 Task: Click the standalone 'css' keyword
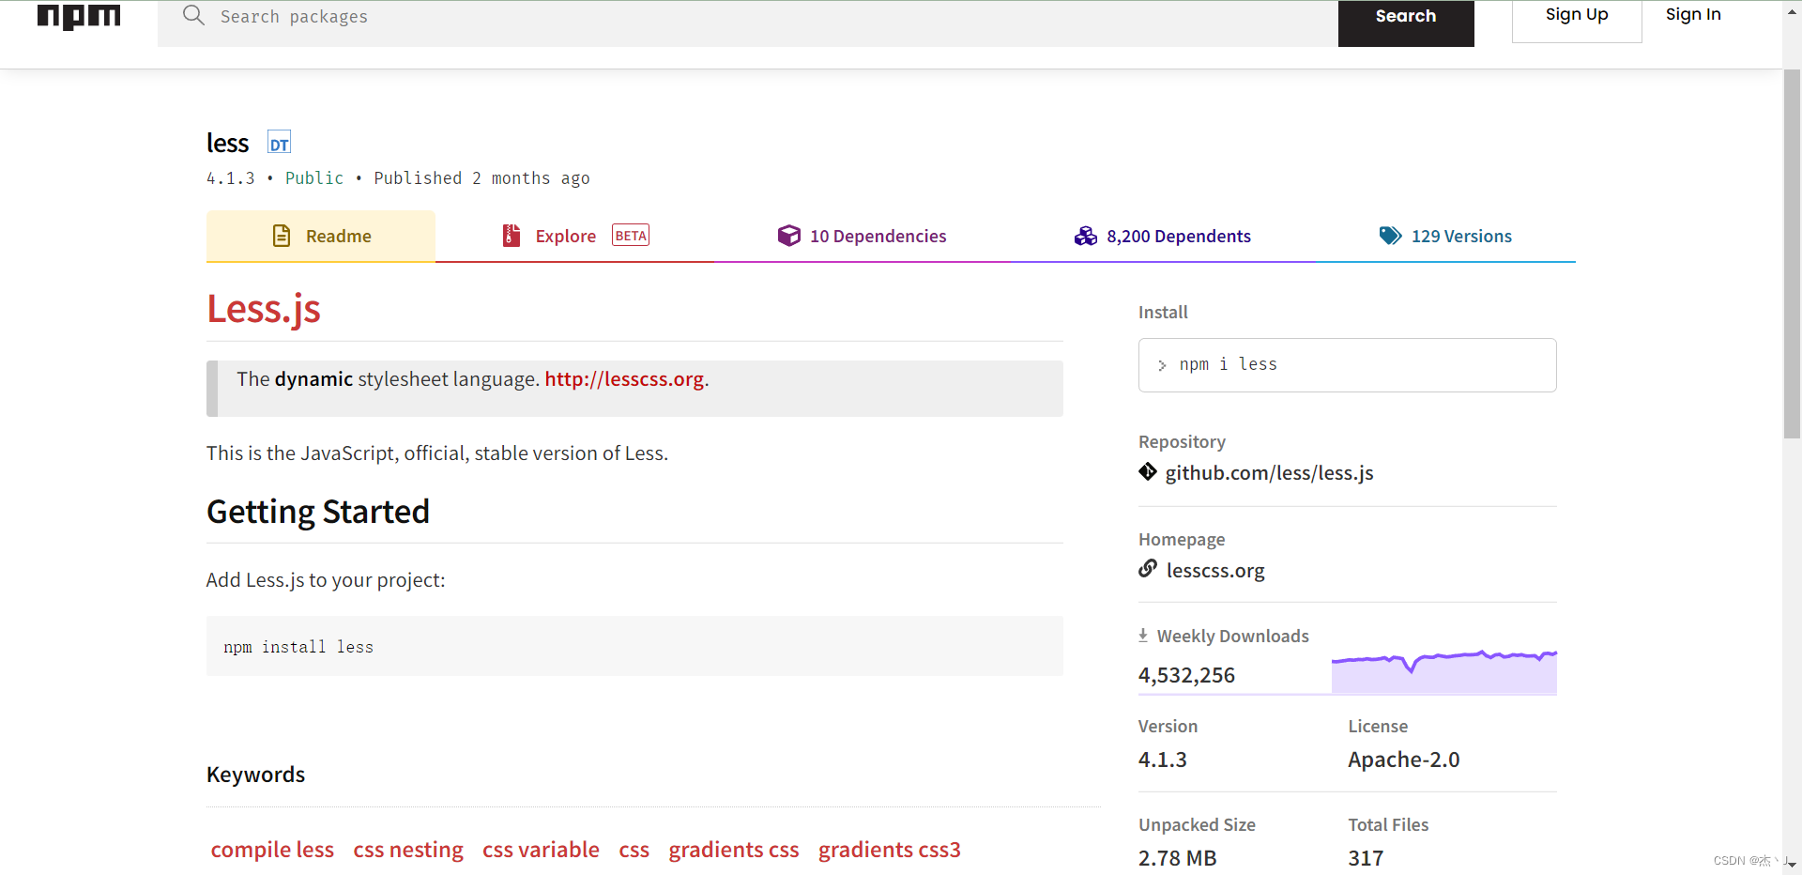pos(634,850)
